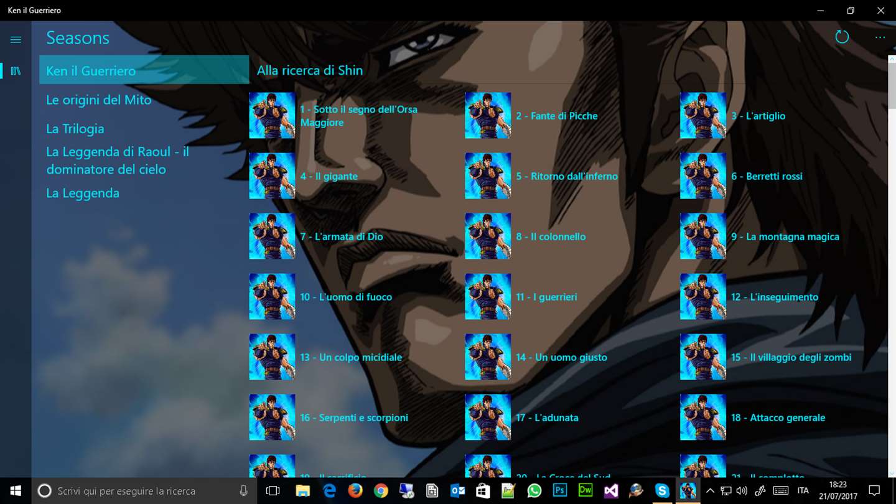896x504 pixels.
Task: Select episode title 16 - Serpenti e scorpioni
Action: pos(354,418)
